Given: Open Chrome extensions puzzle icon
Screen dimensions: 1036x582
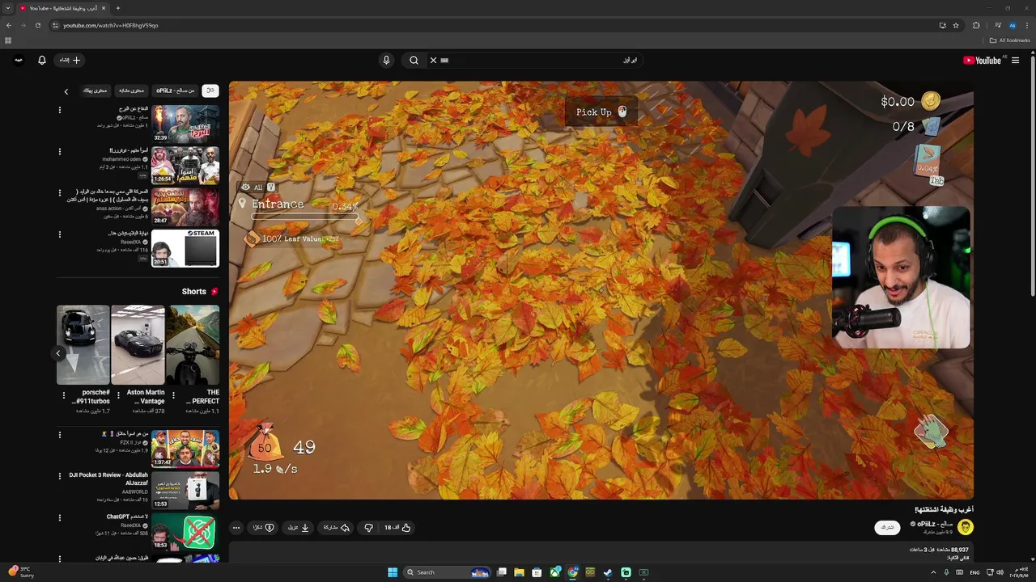Looking at the screenshot, I should pos(976,25).
